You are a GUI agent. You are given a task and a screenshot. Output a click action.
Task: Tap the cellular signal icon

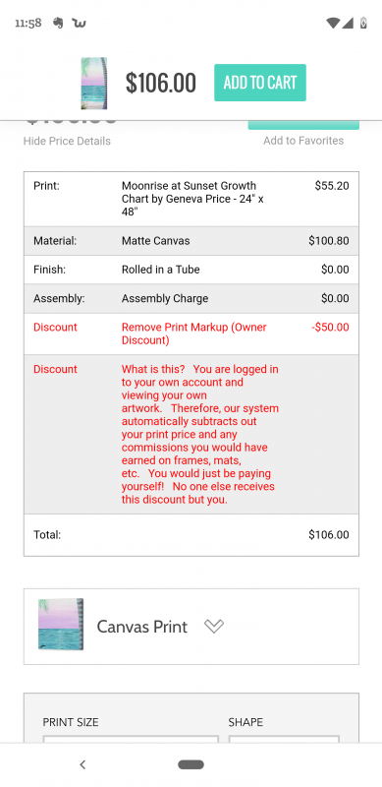click(x=348, y=23)
